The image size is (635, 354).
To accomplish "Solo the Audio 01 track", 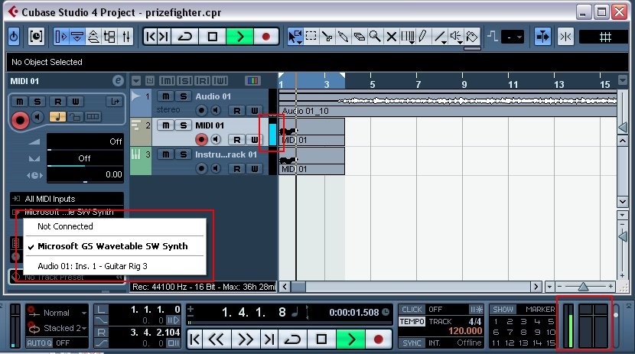I will (x=183, y=96).
